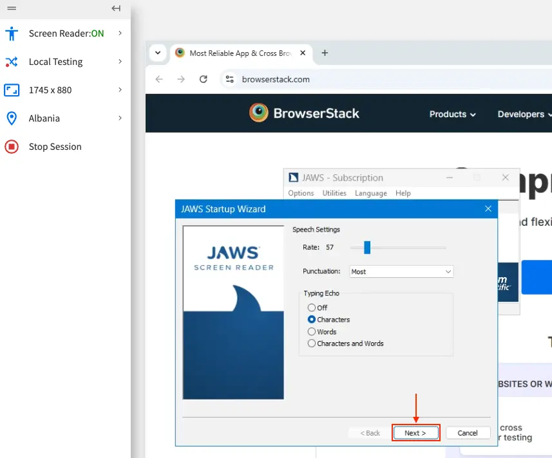Image resolution: width=552 pixels, height=458 pixels.
Task: Collapse the sidebar using the arrow icon
Action: [x=116, y=8]
